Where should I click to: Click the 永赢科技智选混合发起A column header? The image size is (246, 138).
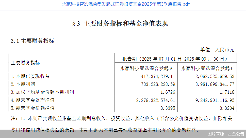146,68
